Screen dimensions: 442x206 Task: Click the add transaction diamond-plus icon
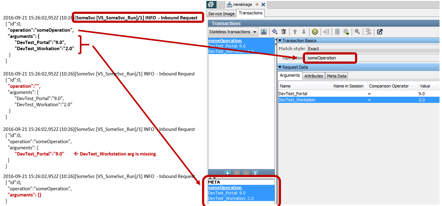(x=275, y=32)
